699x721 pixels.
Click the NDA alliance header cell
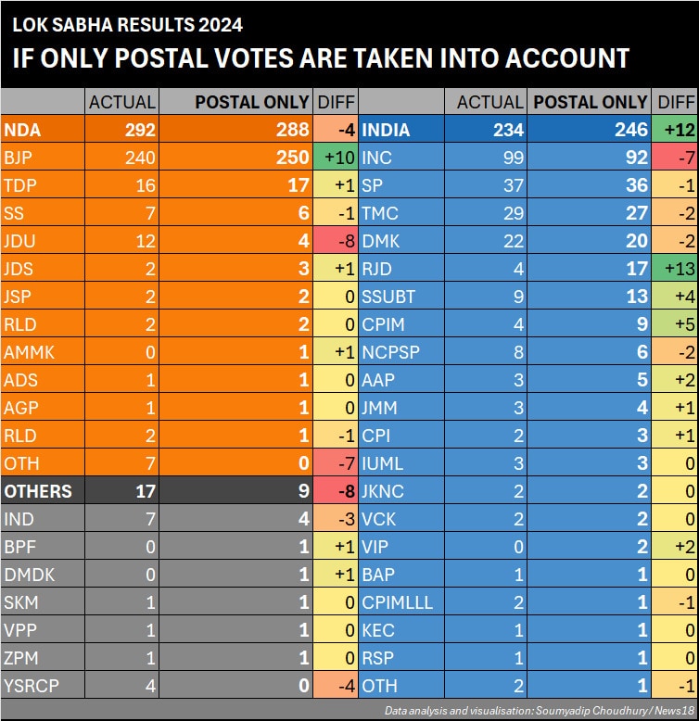point(43,130)
